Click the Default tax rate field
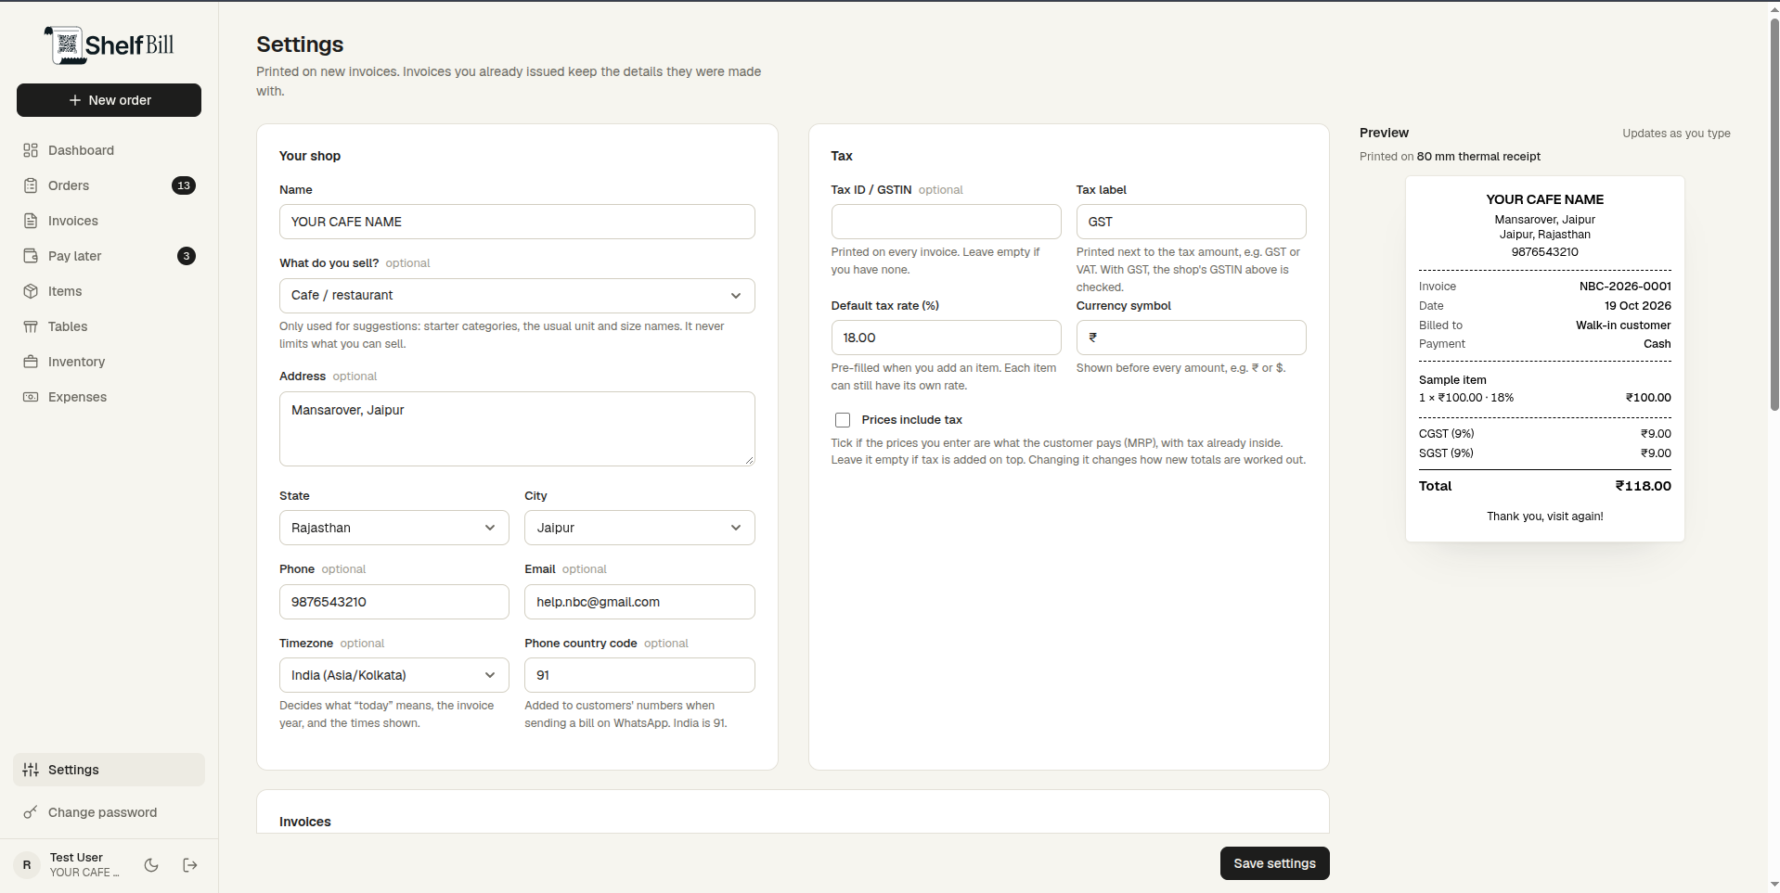 click(946, 338)
